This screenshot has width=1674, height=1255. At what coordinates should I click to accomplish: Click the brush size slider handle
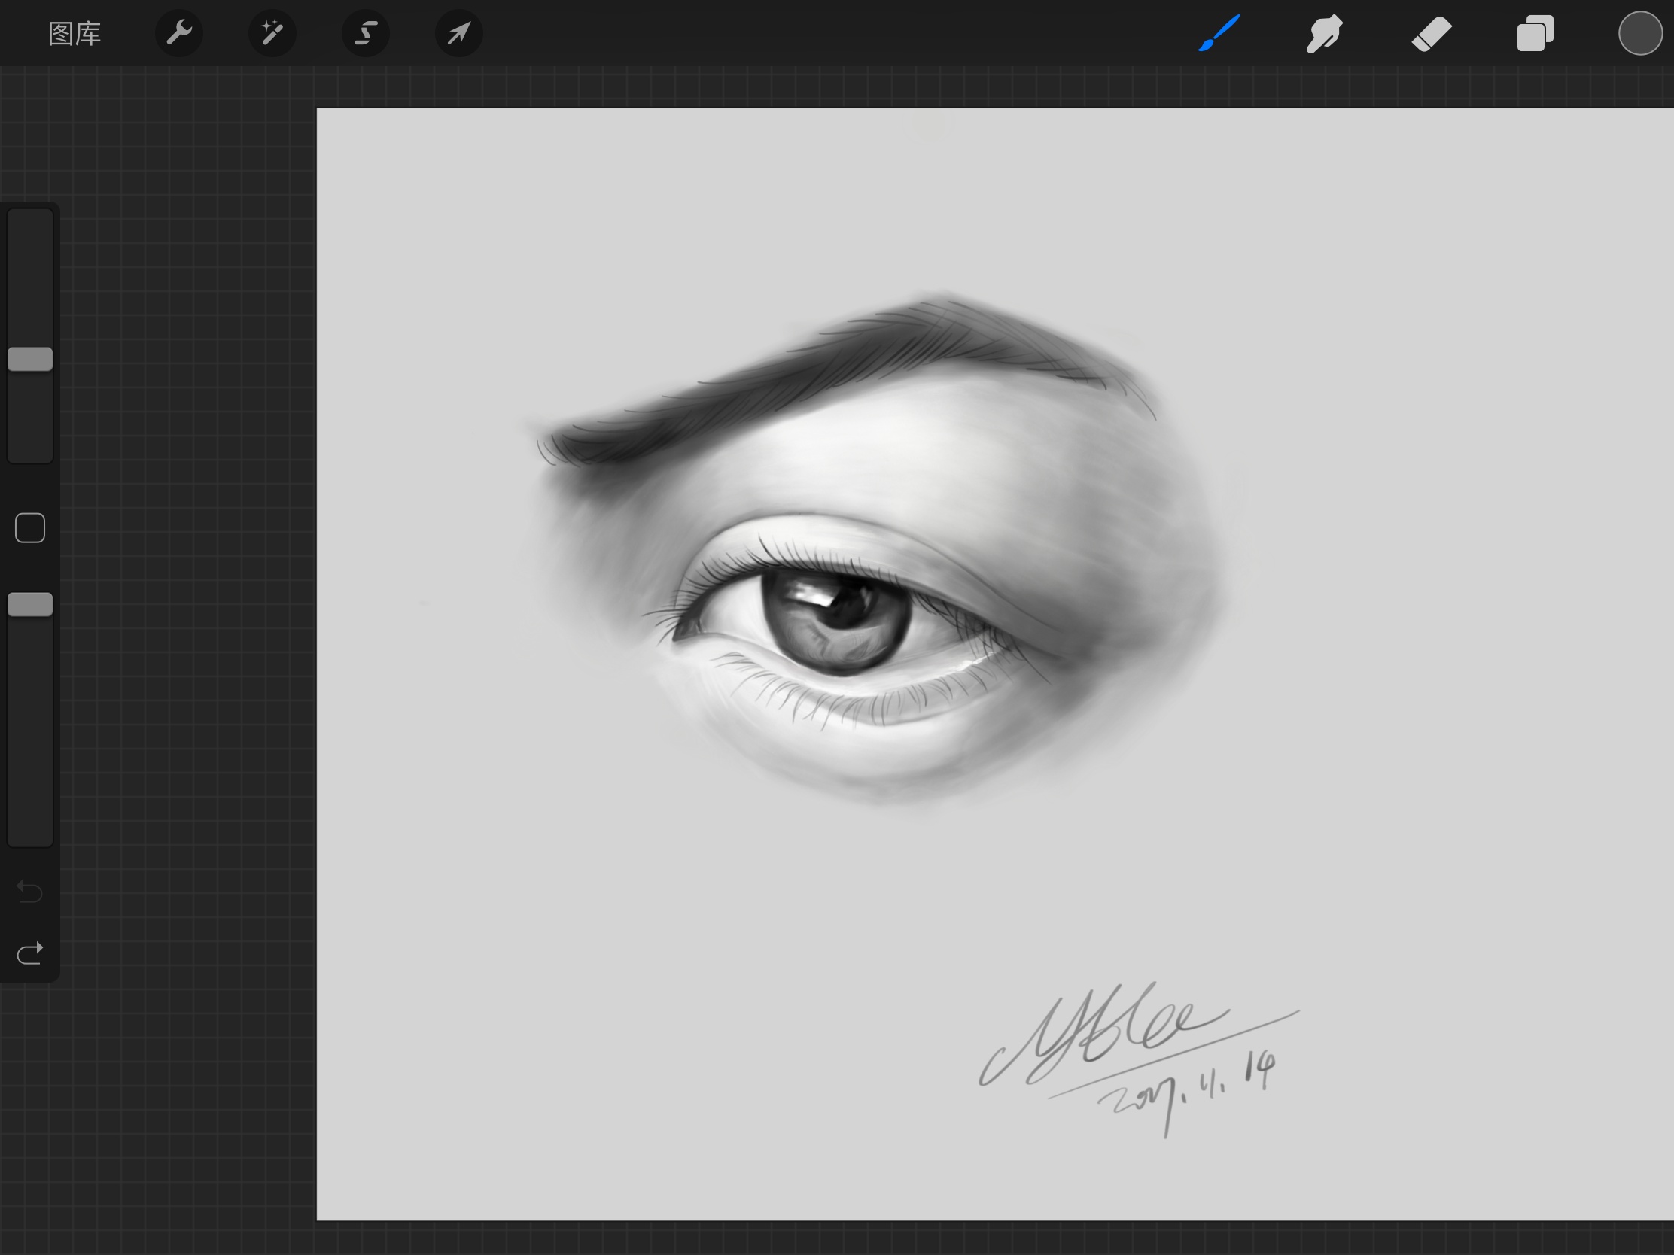pyautogui.click(x=30, y=360)
